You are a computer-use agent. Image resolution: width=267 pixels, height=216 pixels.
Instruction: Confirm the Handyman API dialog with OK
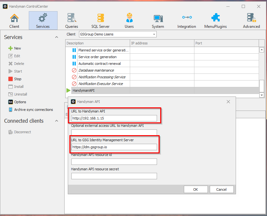pos(196,189)
